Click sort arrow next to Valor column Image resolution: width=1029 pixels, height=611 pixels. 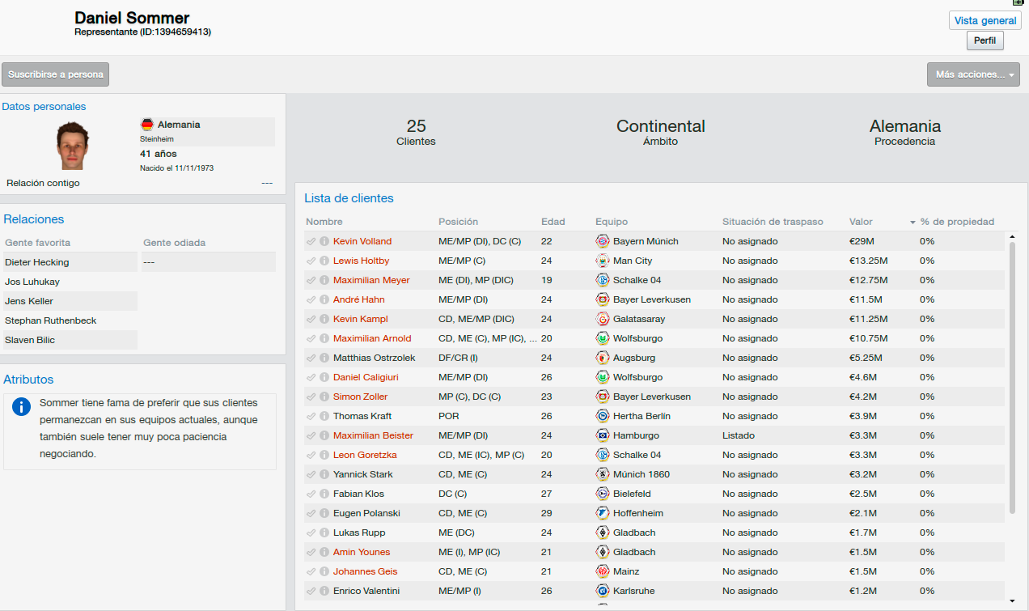point(913,223)
